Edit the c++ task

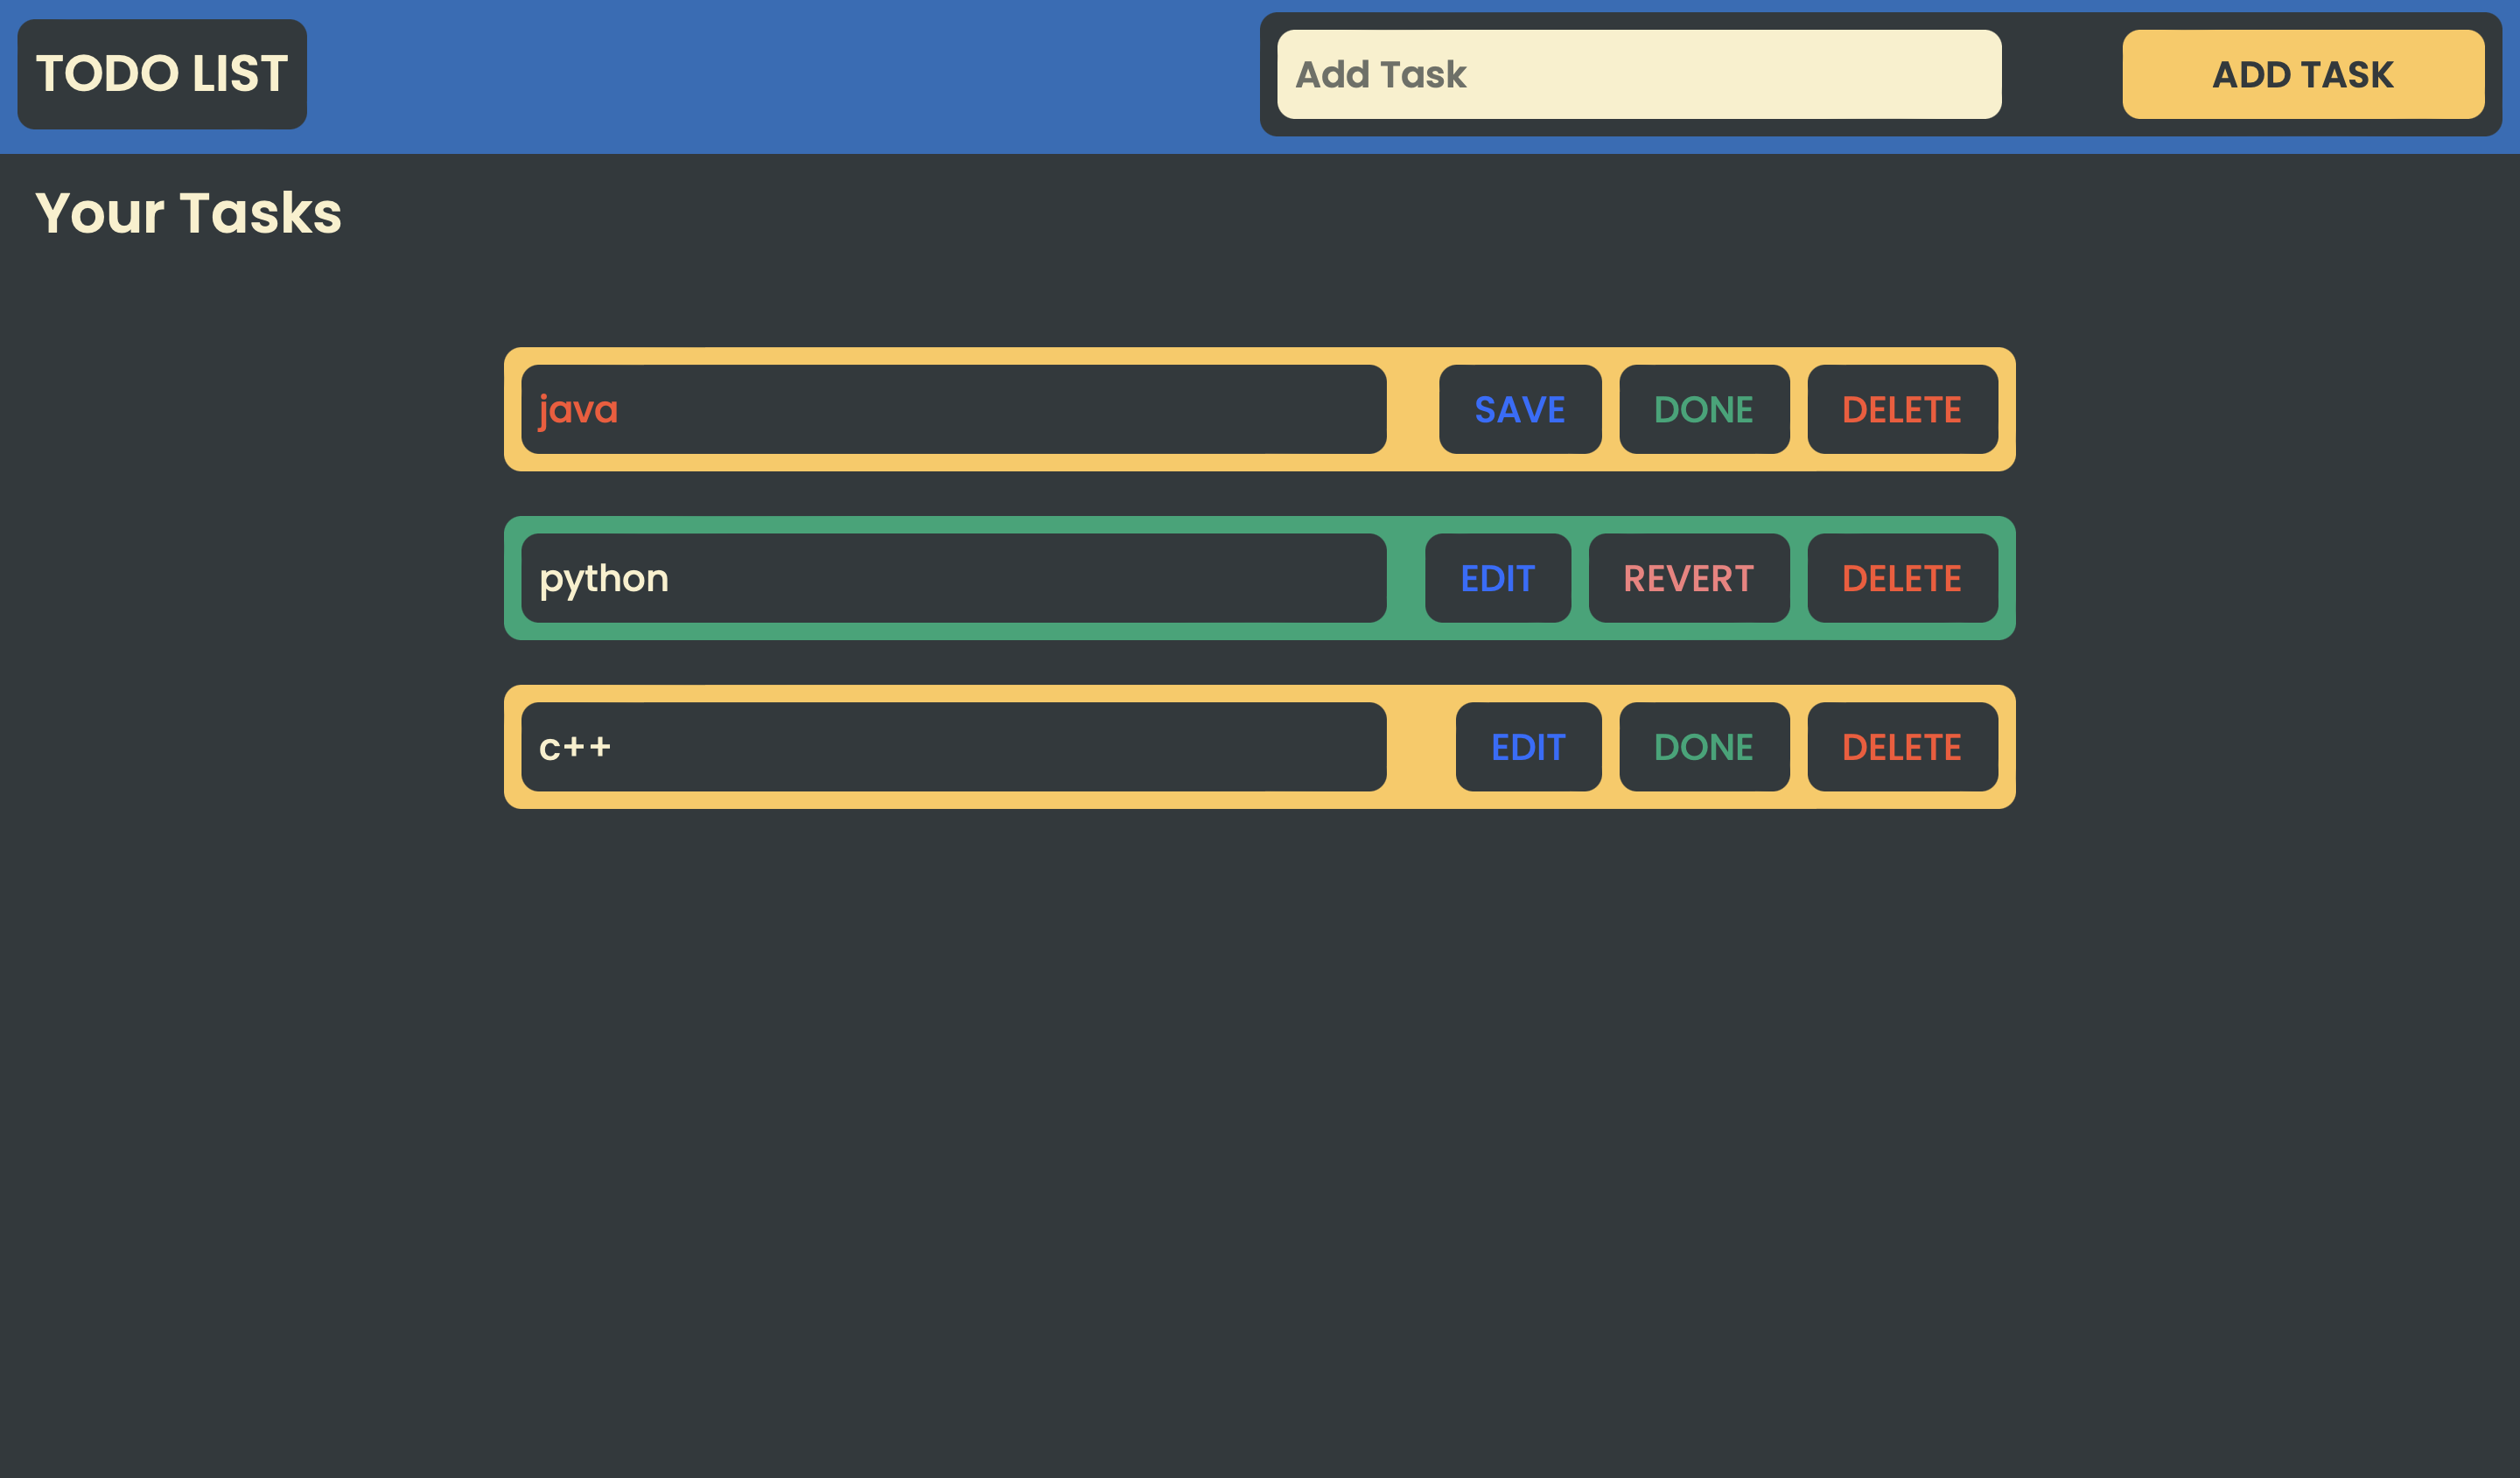click(x=1528, y=747)
